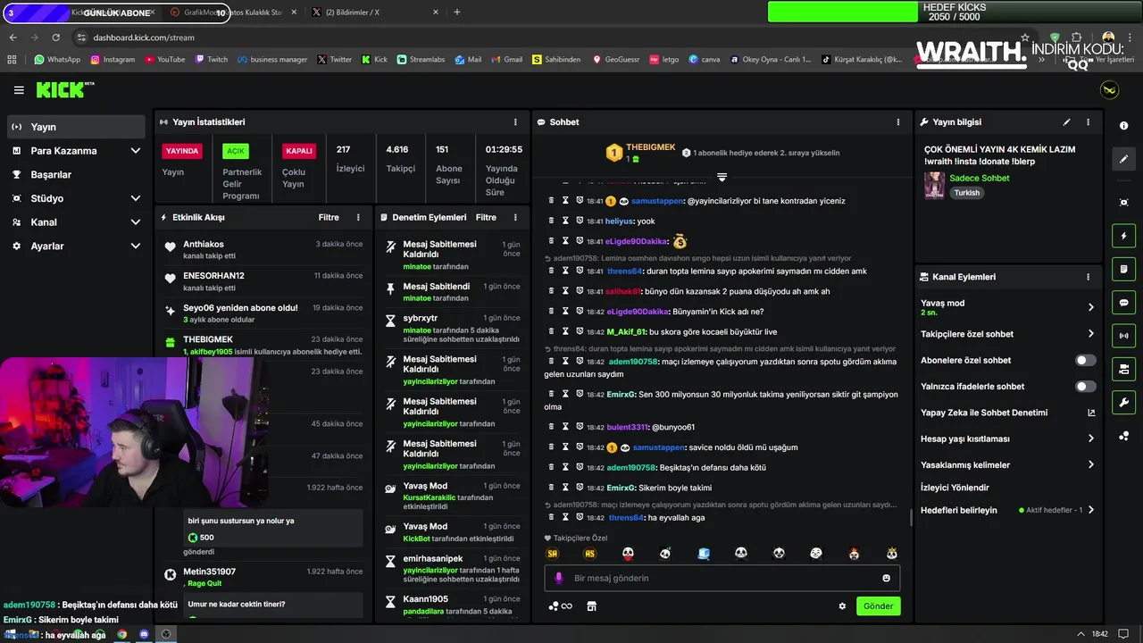This screenshot has height=643, width=1143.
Task: Select Yayın in the left sidebar
Action: click(x=76, y=127)
